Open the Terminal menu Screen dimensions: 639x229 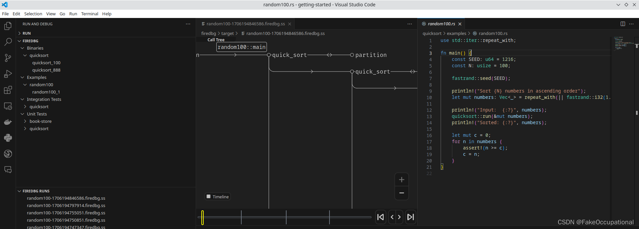click(90, 14)
